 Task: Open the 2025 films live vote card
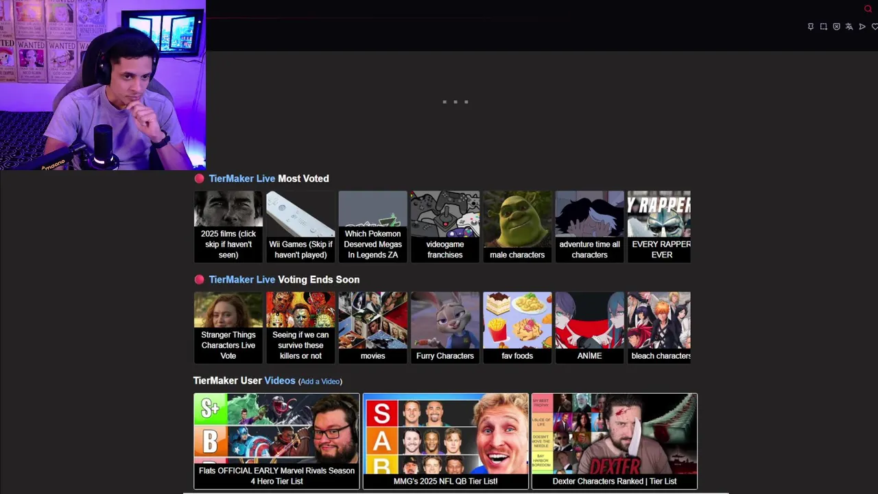pos(228,226)
